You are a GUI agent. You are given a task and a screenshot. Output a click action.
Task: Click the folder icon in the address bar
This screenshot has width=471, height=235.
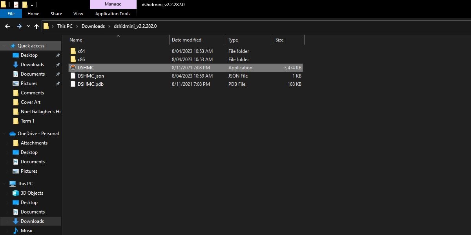pos(46,26)
